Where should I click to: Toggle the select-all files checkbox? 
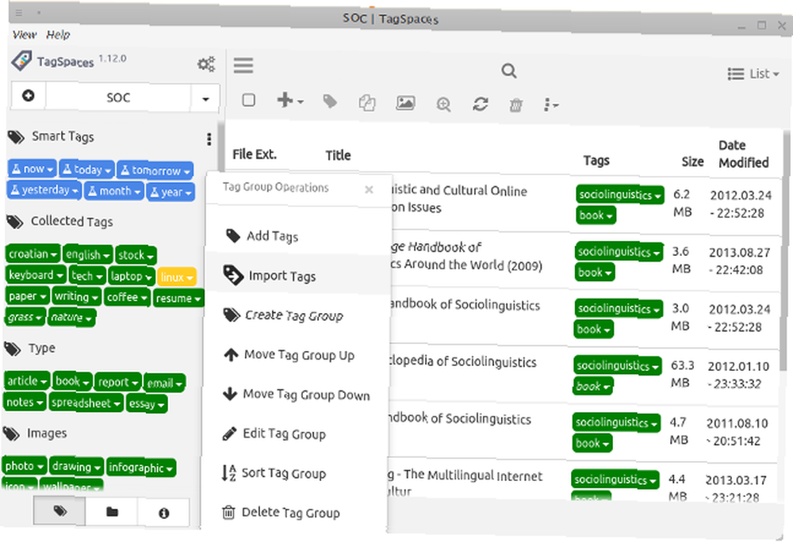[248, 100]
